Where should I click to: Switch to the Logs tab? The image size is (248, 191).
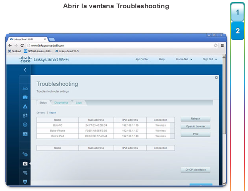click(x=79, y=102)
